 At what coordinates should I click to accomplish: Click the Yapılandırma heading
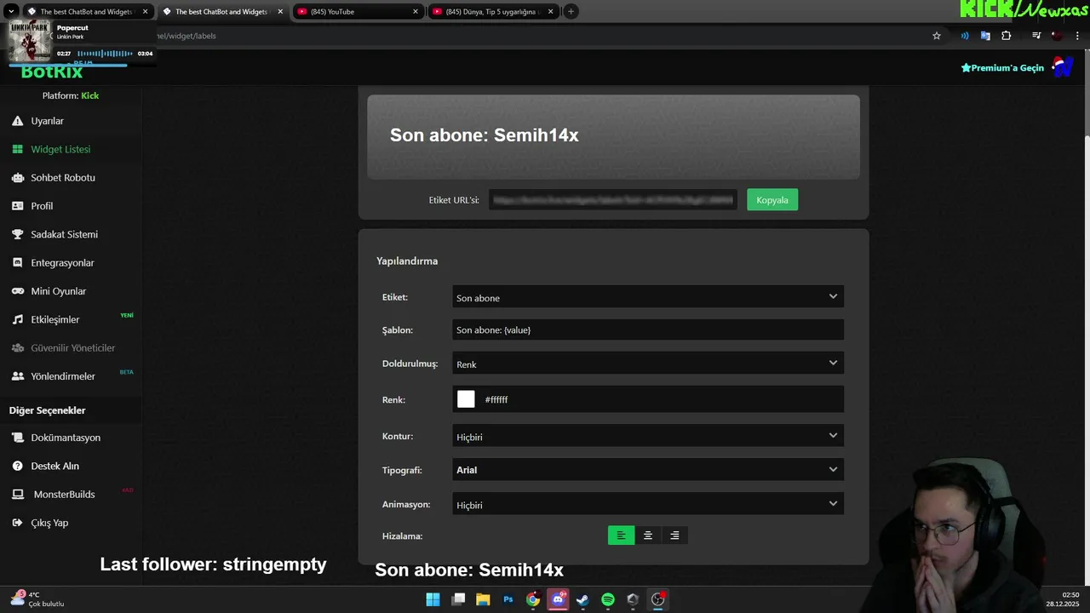[x=407, y=261]
